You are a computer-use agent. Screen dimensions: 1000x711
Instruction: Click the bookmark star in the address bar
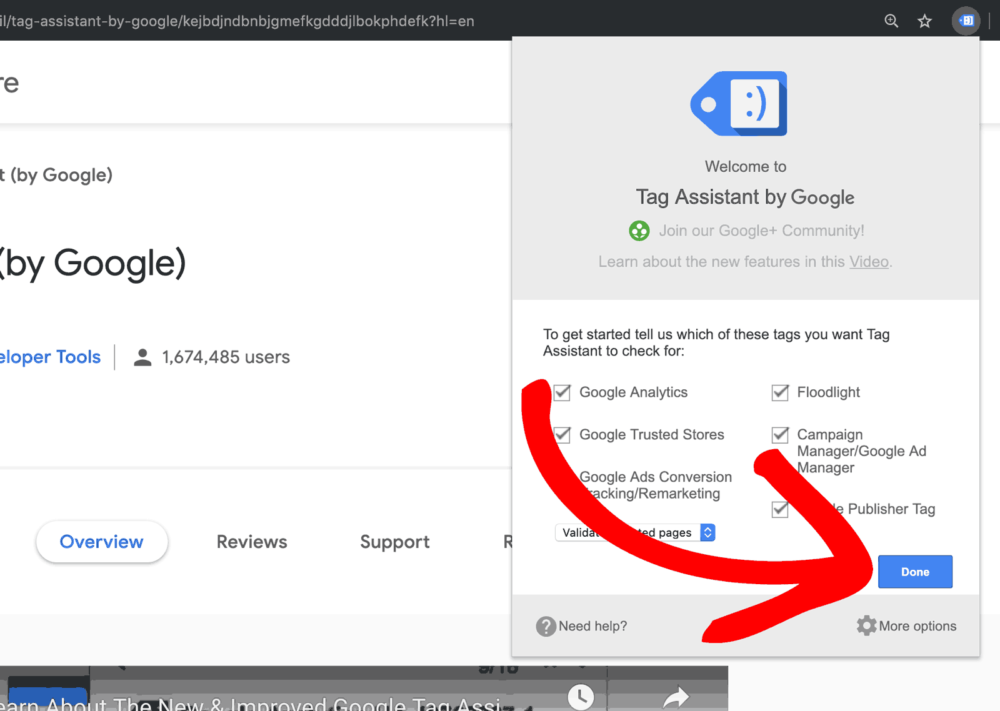[x=924, y=21]
